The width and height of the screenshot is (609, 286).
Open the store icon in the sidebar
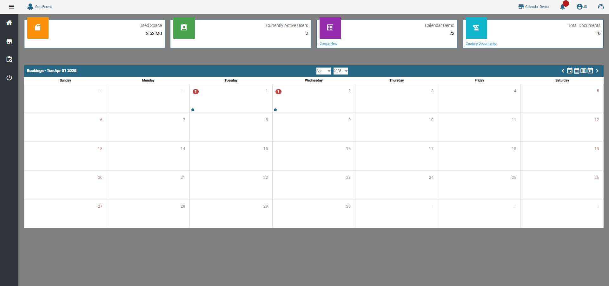(x=9, y=41)
